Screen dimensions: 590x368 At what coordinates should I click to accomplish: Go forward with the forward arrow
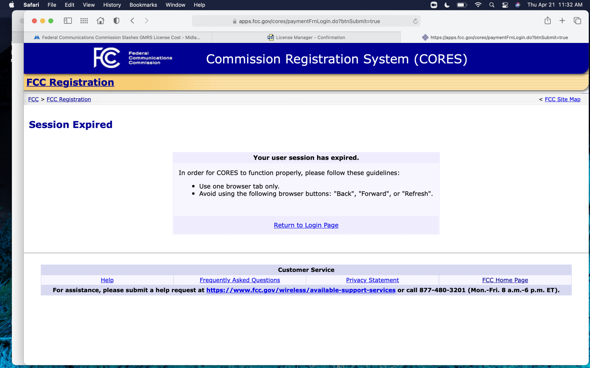click(147, 21)
